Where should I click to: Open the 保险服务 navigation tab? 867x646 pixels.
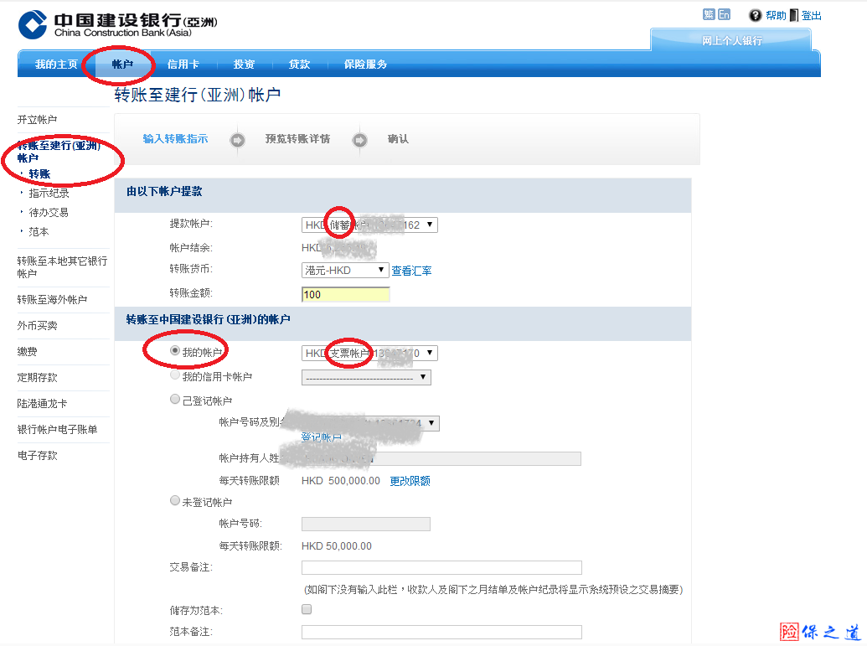tap(365, 65)
